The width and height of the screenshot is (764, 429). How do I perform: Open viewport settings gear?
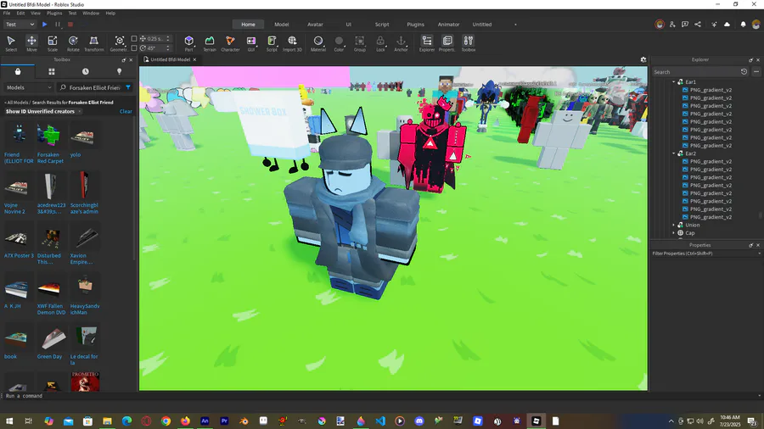643,59
